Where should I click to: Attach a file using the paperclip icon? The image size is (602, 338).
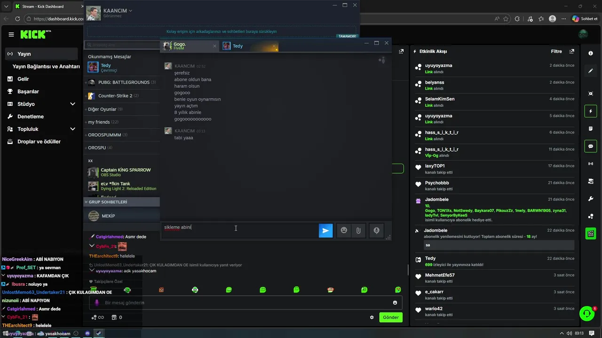[x=358, y=230]
